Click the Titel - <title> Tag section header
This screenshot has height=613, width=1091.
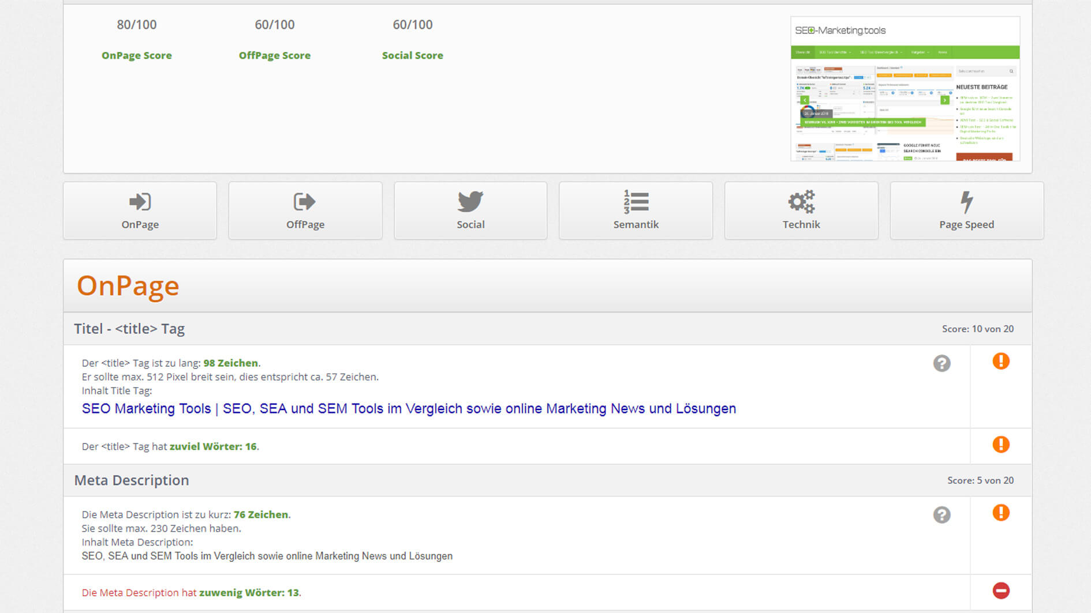(129, 329)
